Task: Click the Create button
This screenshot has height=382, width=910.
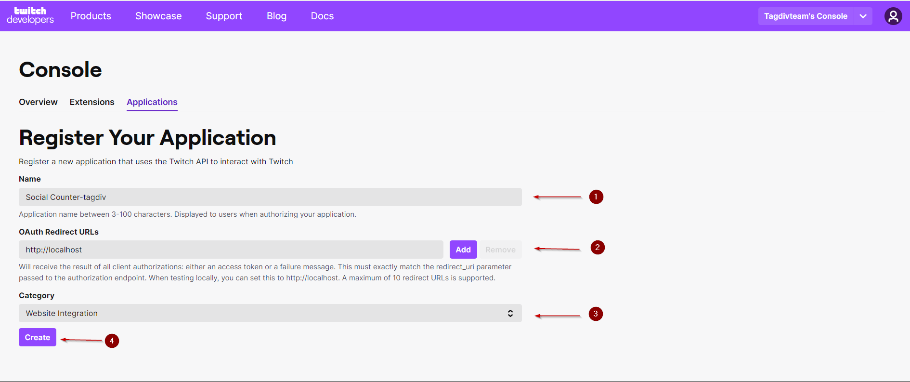Action: point(38,337)
